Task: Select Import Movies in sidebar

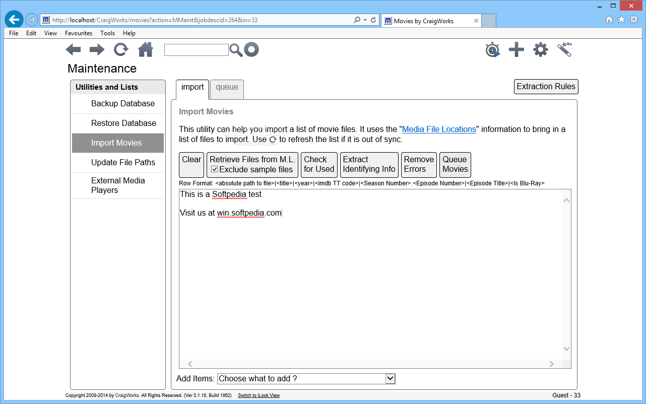Action: [x=118, y=143]
